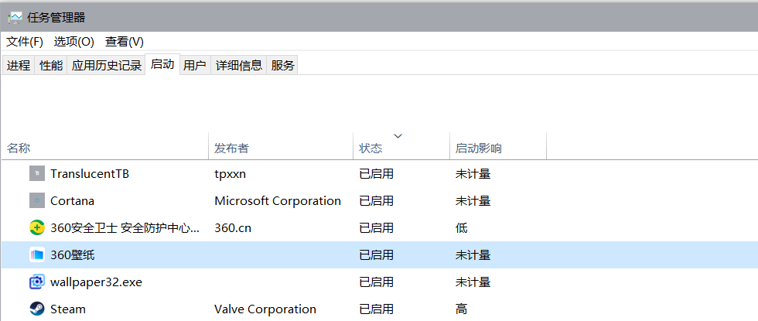Switch to the 进程 tab

19,65
